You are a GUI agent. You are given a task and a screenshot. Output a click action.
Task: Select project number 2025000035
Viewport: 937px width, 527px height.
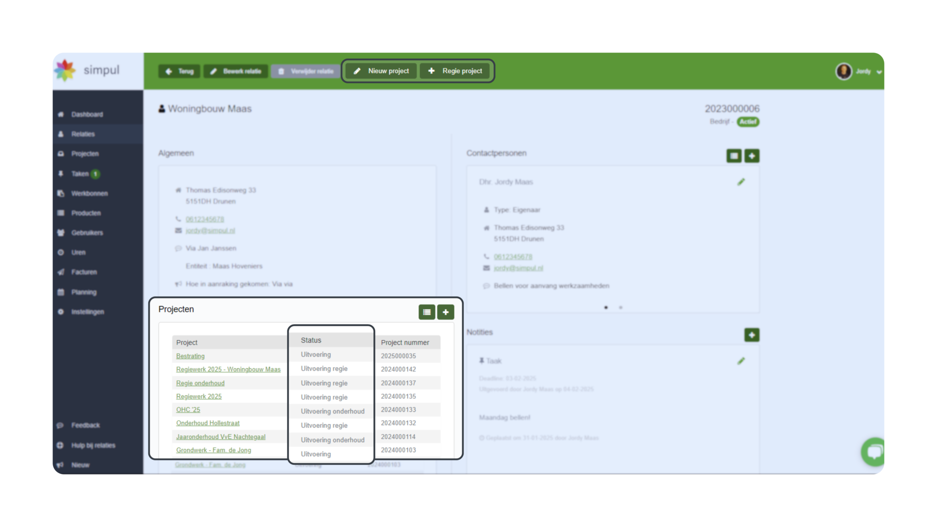pos(398,356)
